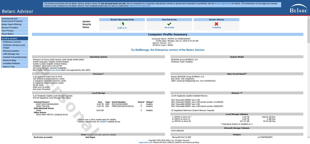Viewport: 310px width, 144px height.
Task: Open 'Click here for more info' link
Action: point(140,6)
